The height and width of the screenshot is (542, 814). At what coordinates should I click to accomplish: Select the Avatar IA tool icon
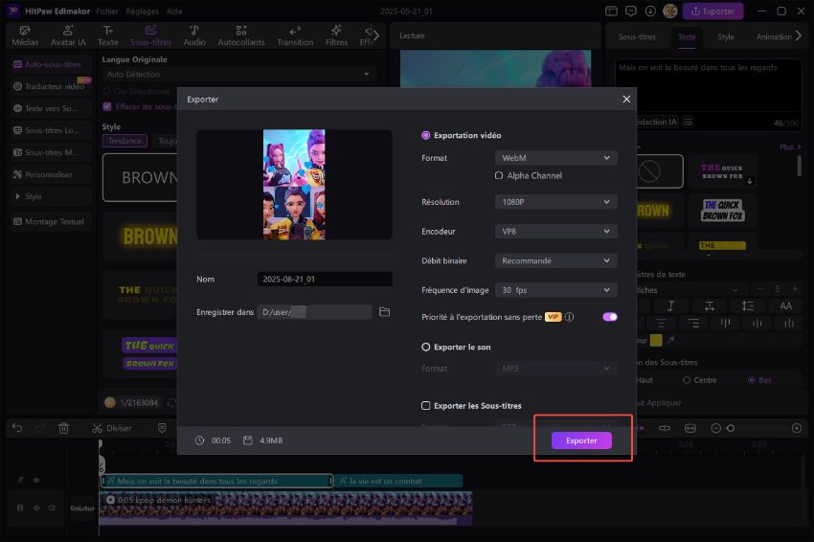(68, 36)
